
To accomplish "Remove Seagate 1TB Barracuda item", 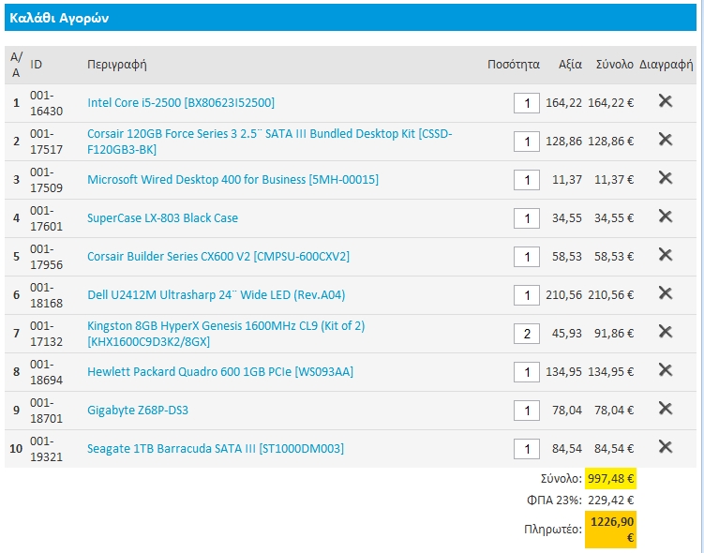I will pos(666,447).
